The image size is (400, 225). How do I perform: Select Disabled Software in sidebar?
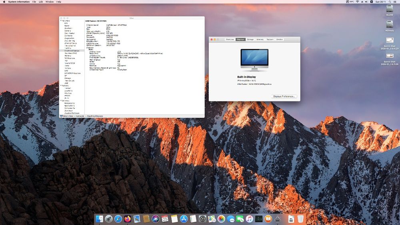(72, 113)
